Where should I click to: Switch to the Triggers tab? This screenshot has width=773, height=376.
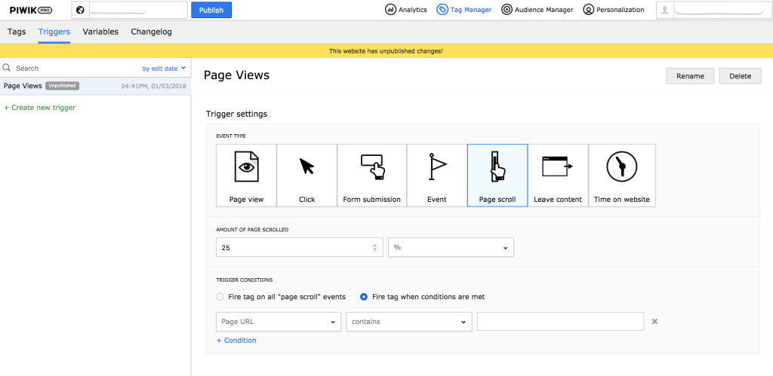[x=54, y=32]
